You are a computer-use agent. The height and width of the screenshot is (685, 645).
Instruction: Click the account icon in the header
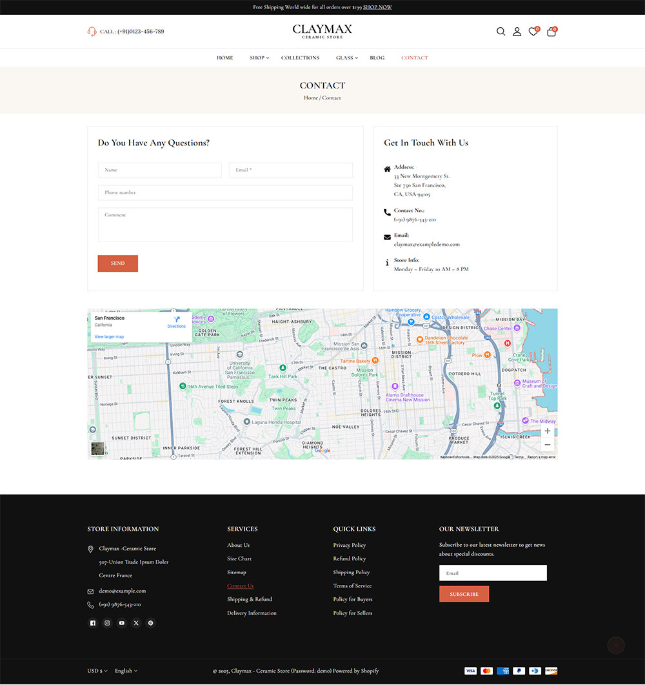coord(517,31)
